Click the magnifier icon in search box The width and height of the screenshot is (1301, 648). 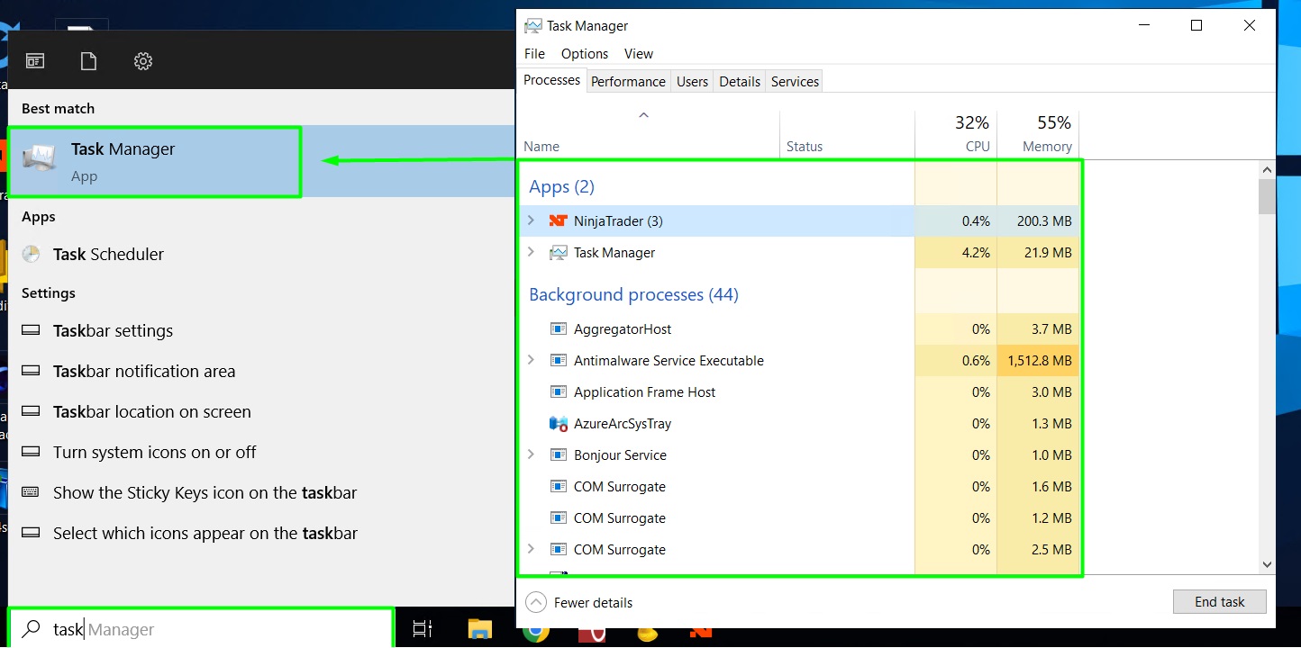point(31,629)
